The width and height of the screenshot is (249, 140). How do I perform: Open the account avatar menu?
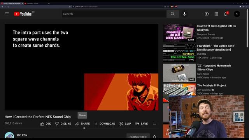click(x=237, y=14)
